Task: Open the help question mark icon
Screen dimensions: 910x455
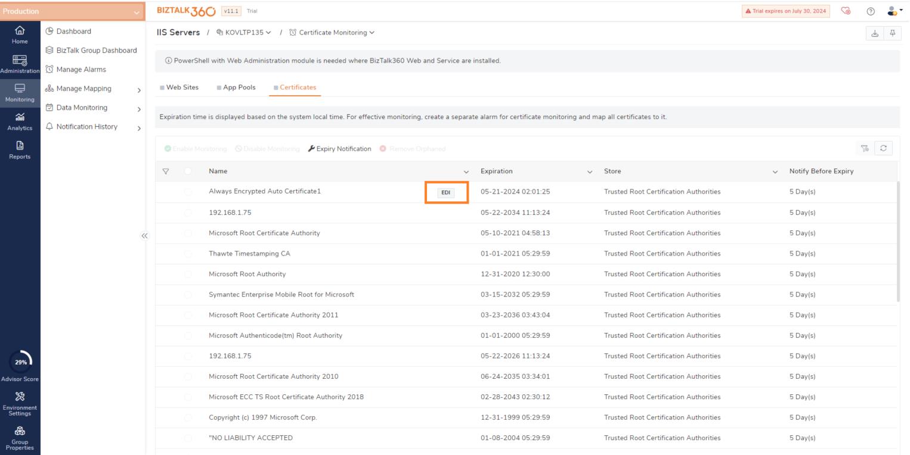Action: pyautogui.click(x=871, y=11)
